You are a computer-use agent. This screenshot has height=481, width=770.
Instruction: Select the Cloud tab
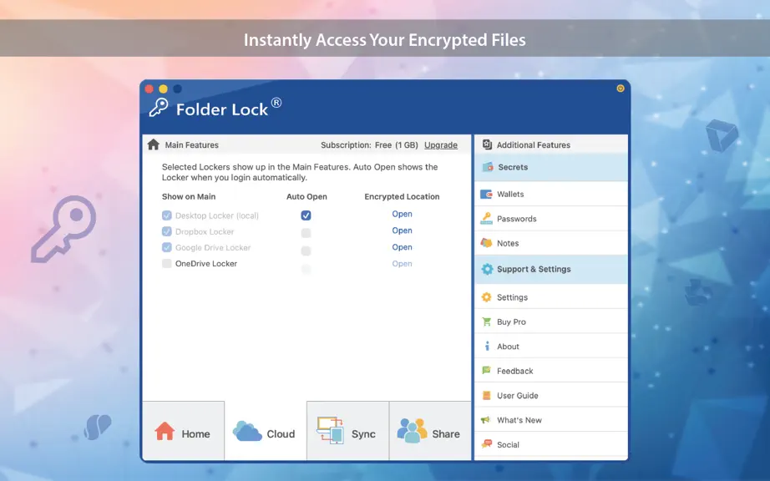266,431
